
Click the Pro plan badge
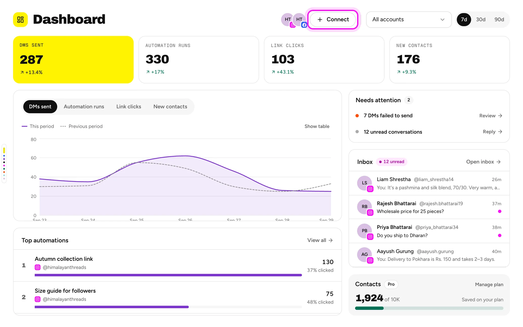391,284
